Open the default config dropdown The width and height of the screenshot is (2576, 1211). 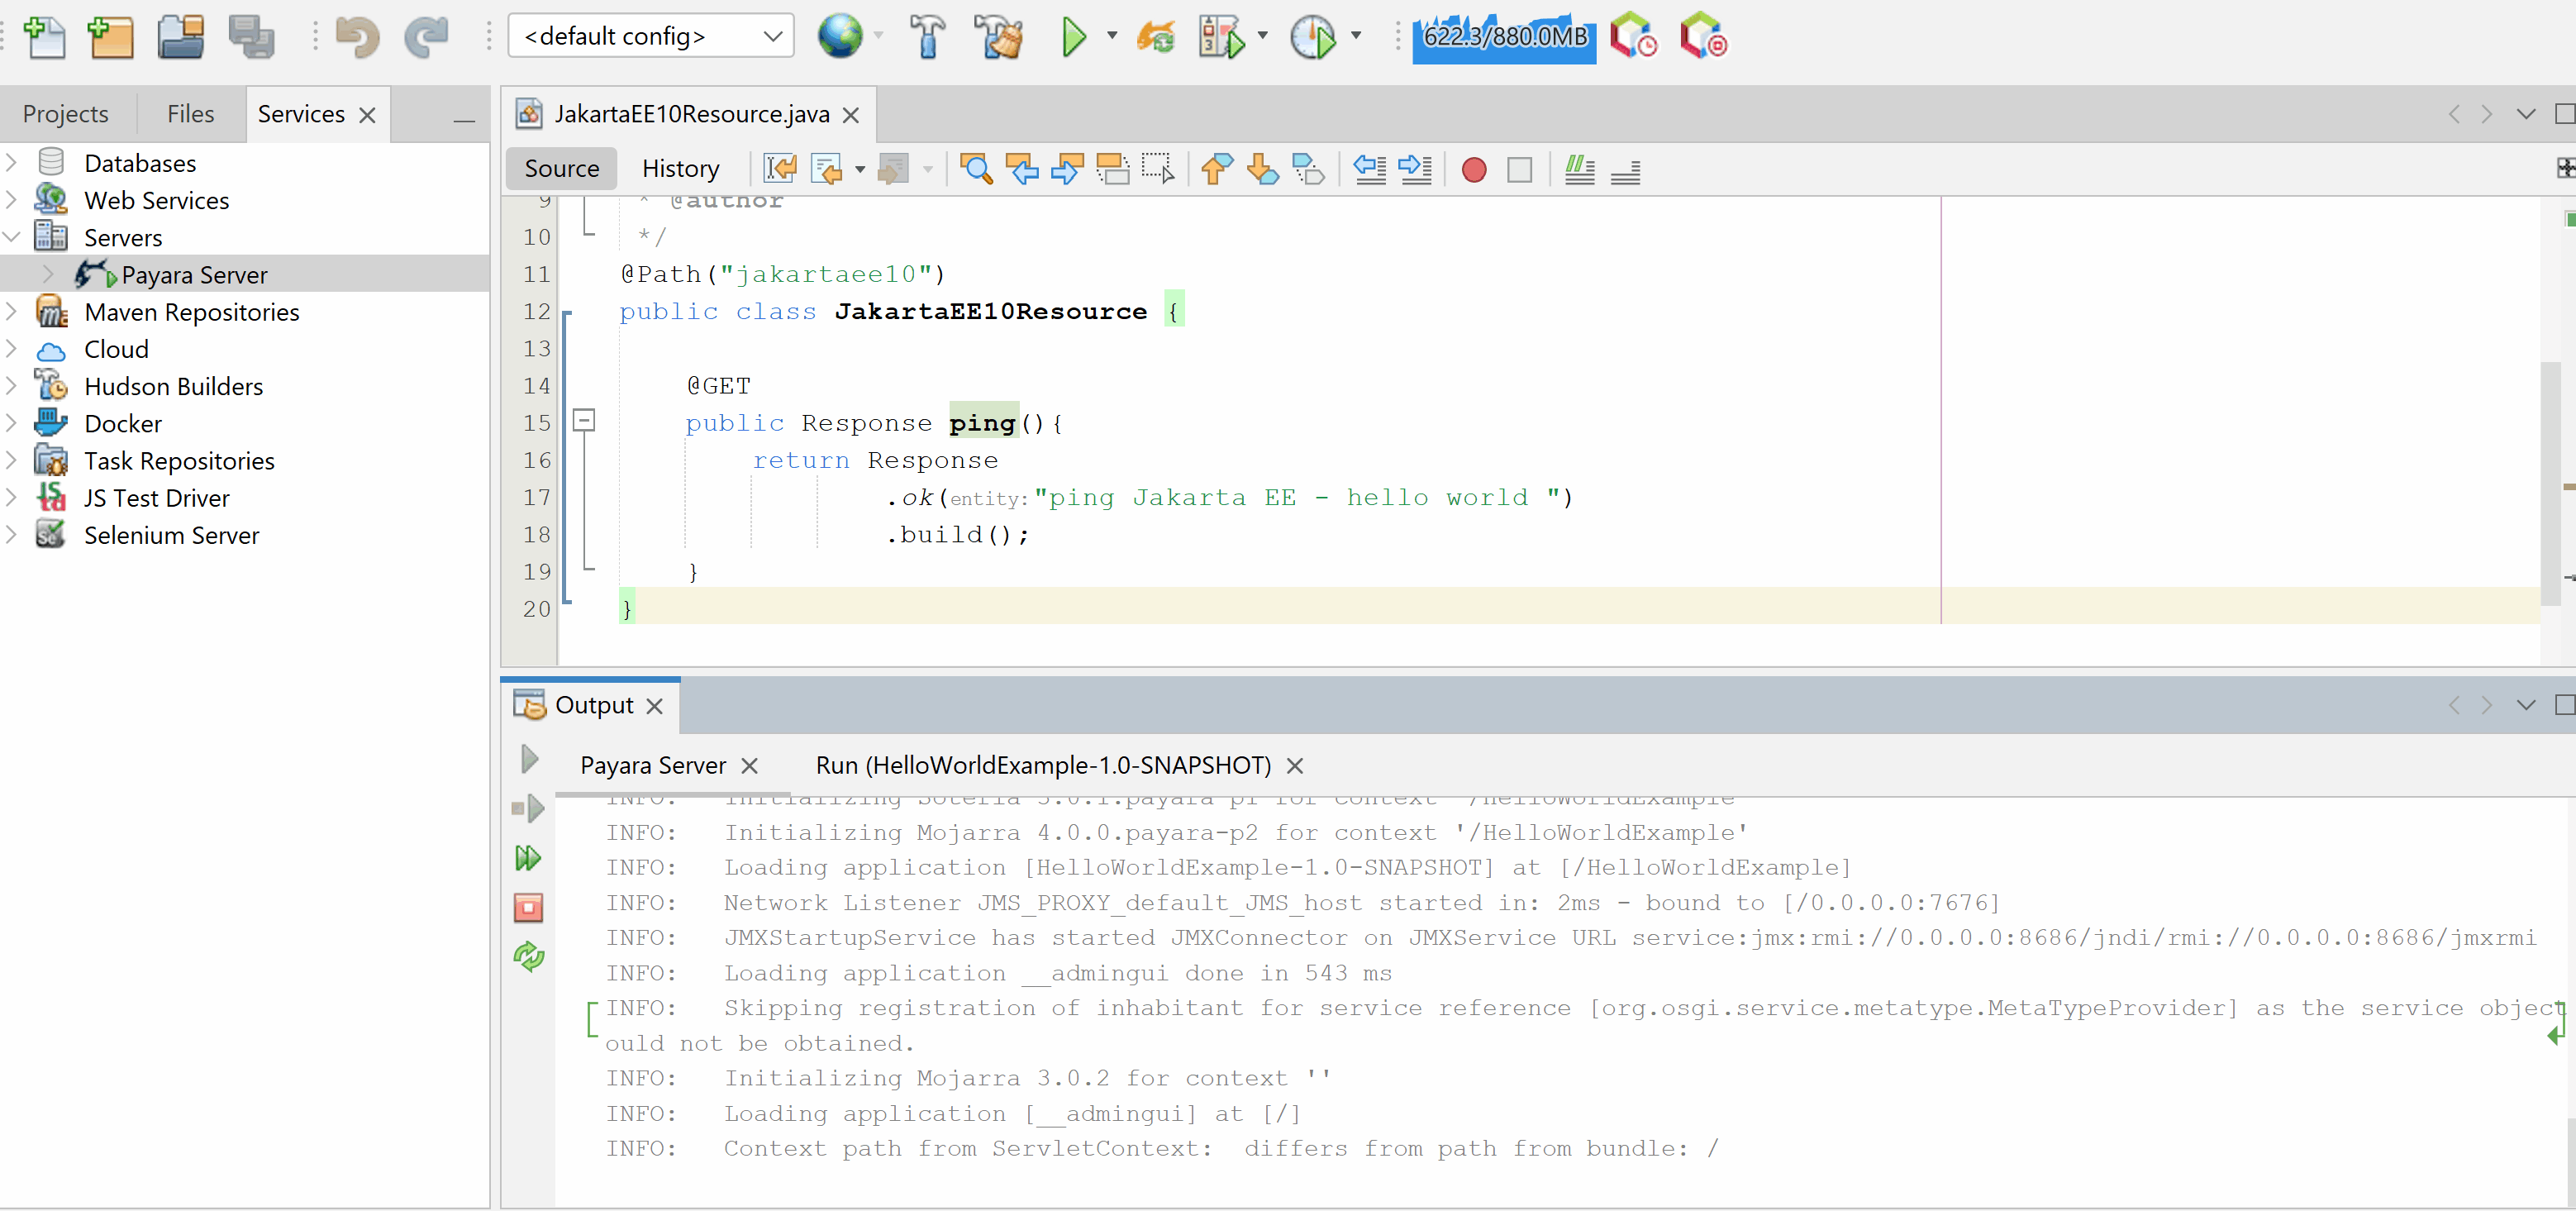[651, 36]
